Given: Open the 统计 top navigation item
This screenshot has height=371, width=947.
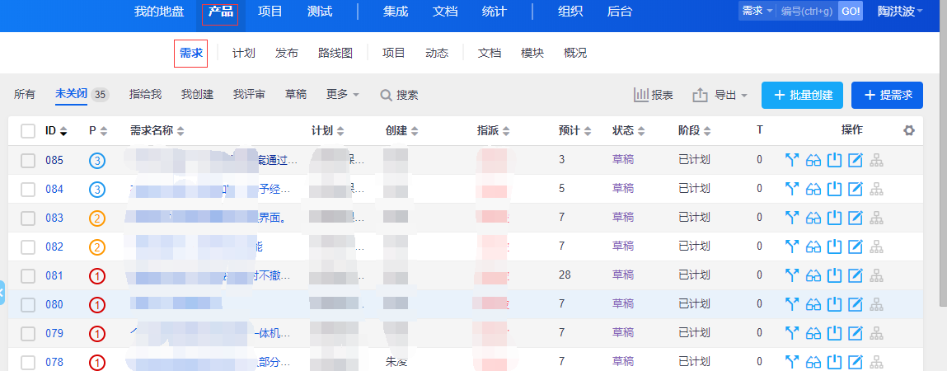Looking at the screenshot, I should [494, 11].
